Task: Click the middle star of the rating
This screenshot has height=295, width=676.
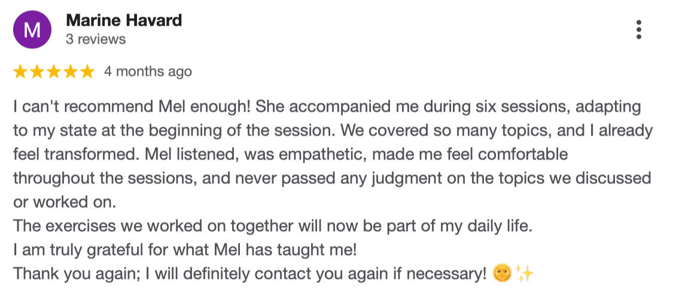Action: pos(54,72)
